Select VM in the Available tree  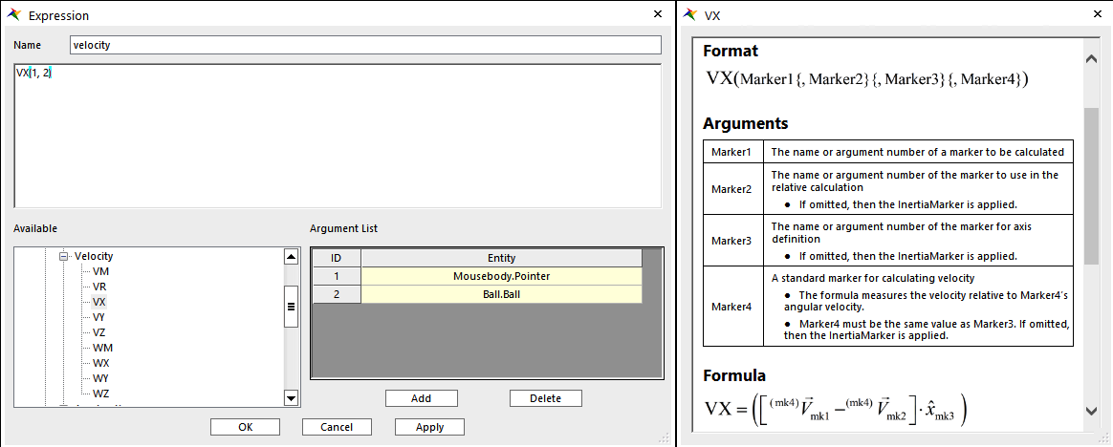[x=100, y=272]
